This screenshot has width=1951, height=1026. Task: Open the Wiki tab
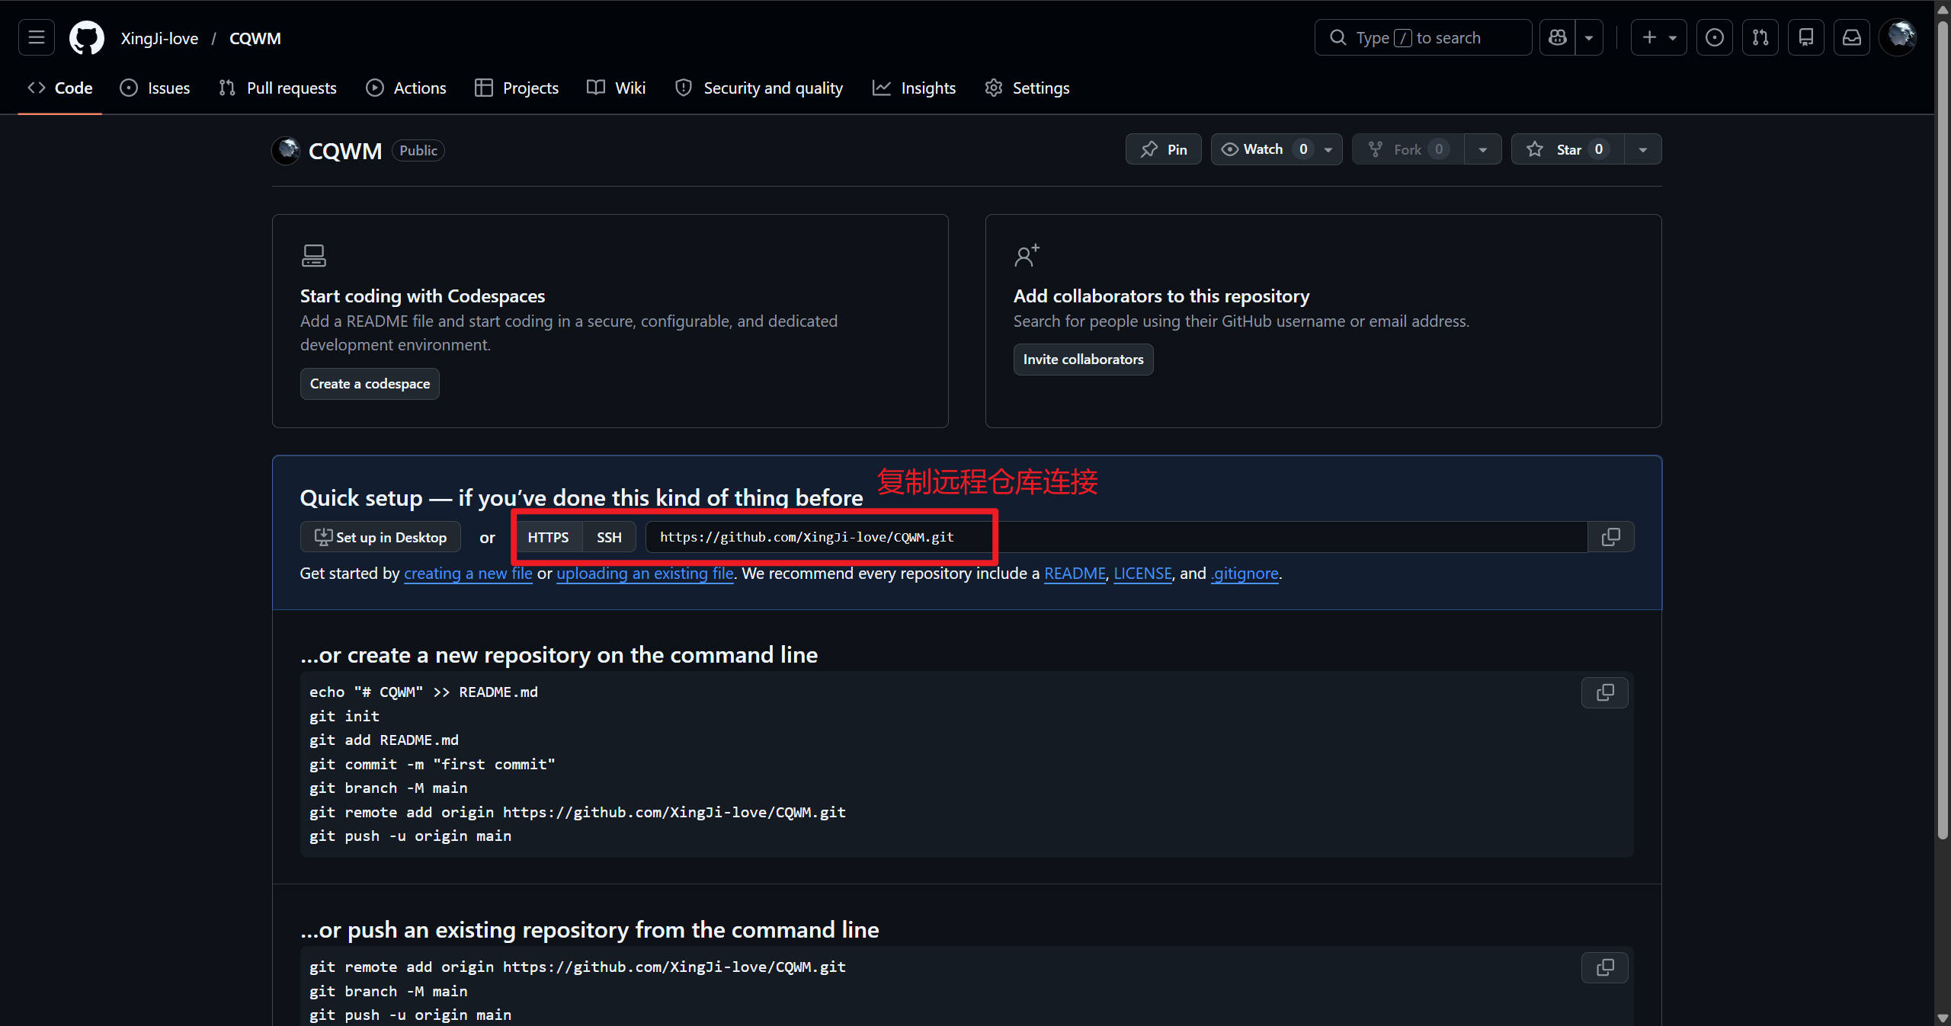pos(617,88)
